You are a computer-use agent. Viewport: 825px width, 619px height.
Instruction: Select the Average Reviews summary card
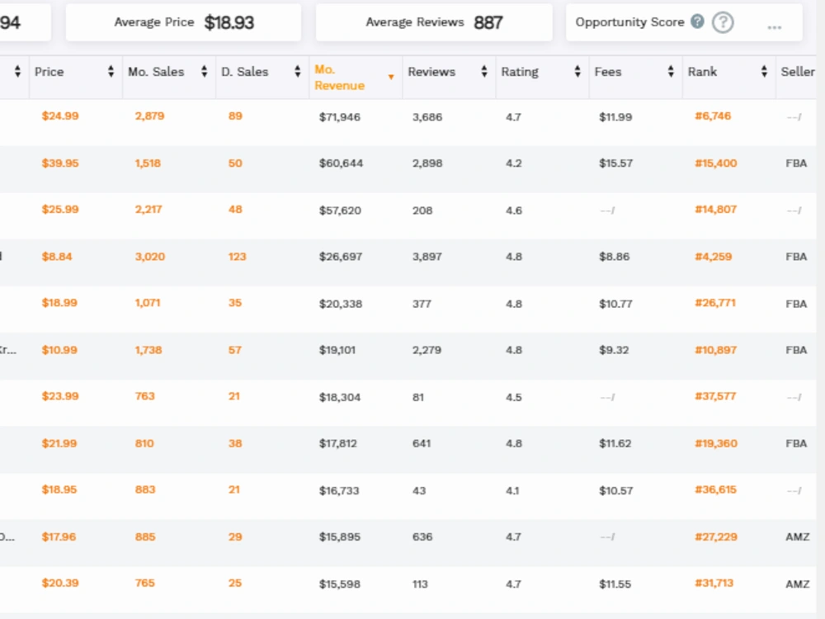[x=434, y=22]
